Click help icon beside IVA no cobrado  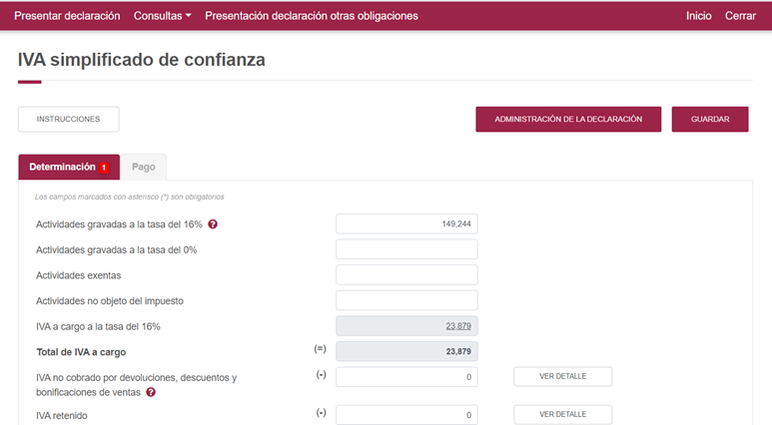click(x=151, y=392)
